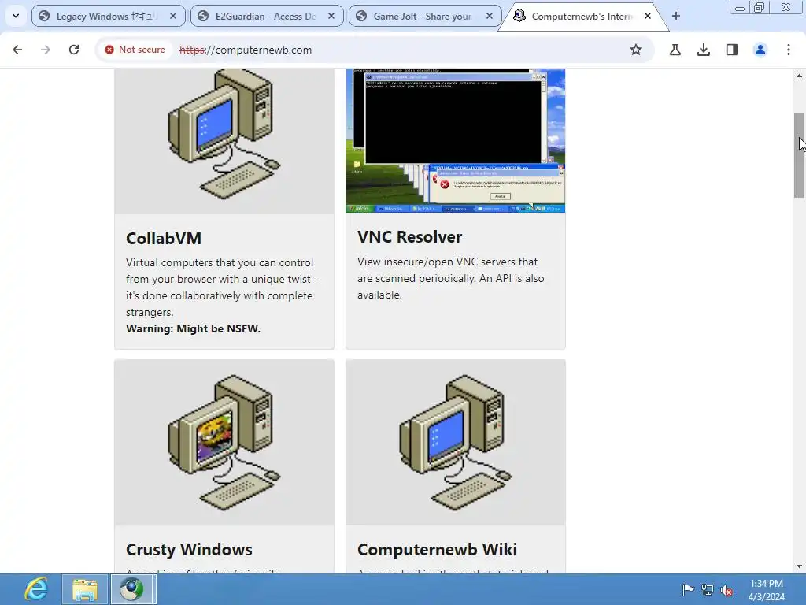Click the browser icon in taskbar
Viewport: 806px width, 605px height.
[x=131, y=589]
